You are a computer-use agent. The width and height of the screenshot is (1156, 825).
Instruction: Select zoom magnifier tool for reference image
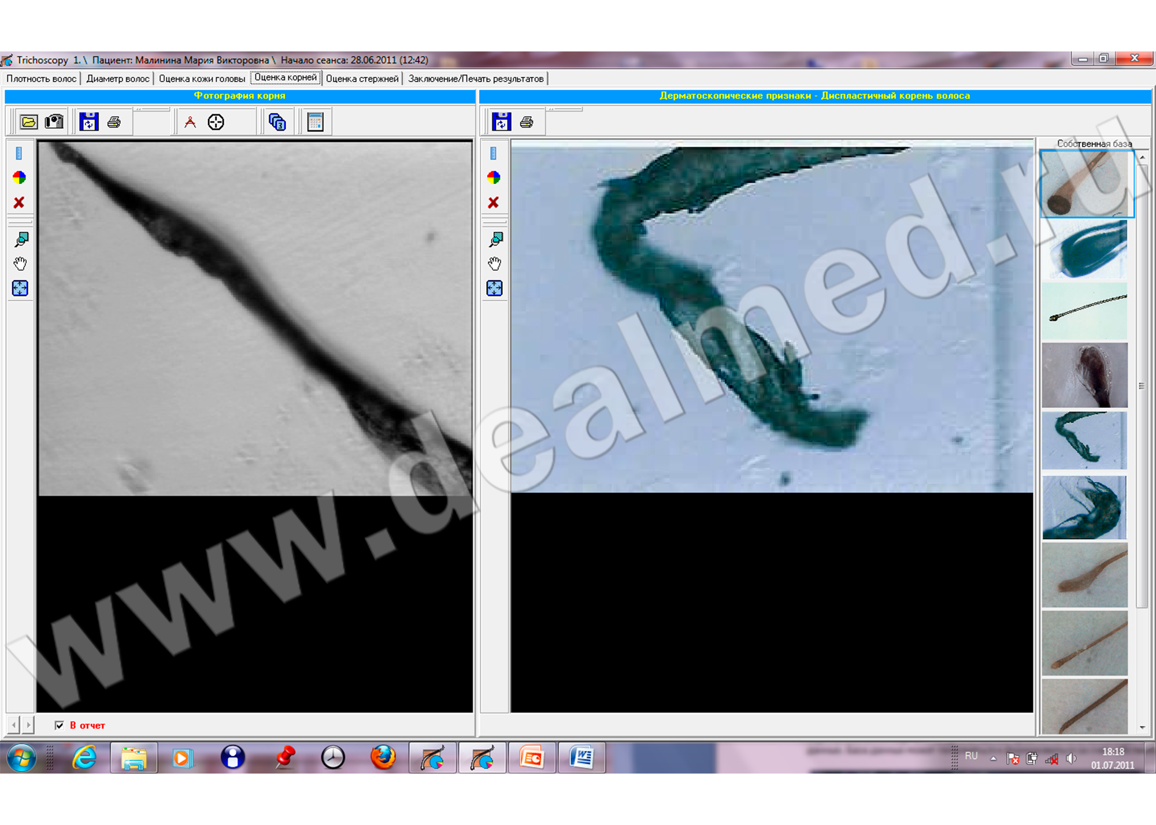click(496, 239)
